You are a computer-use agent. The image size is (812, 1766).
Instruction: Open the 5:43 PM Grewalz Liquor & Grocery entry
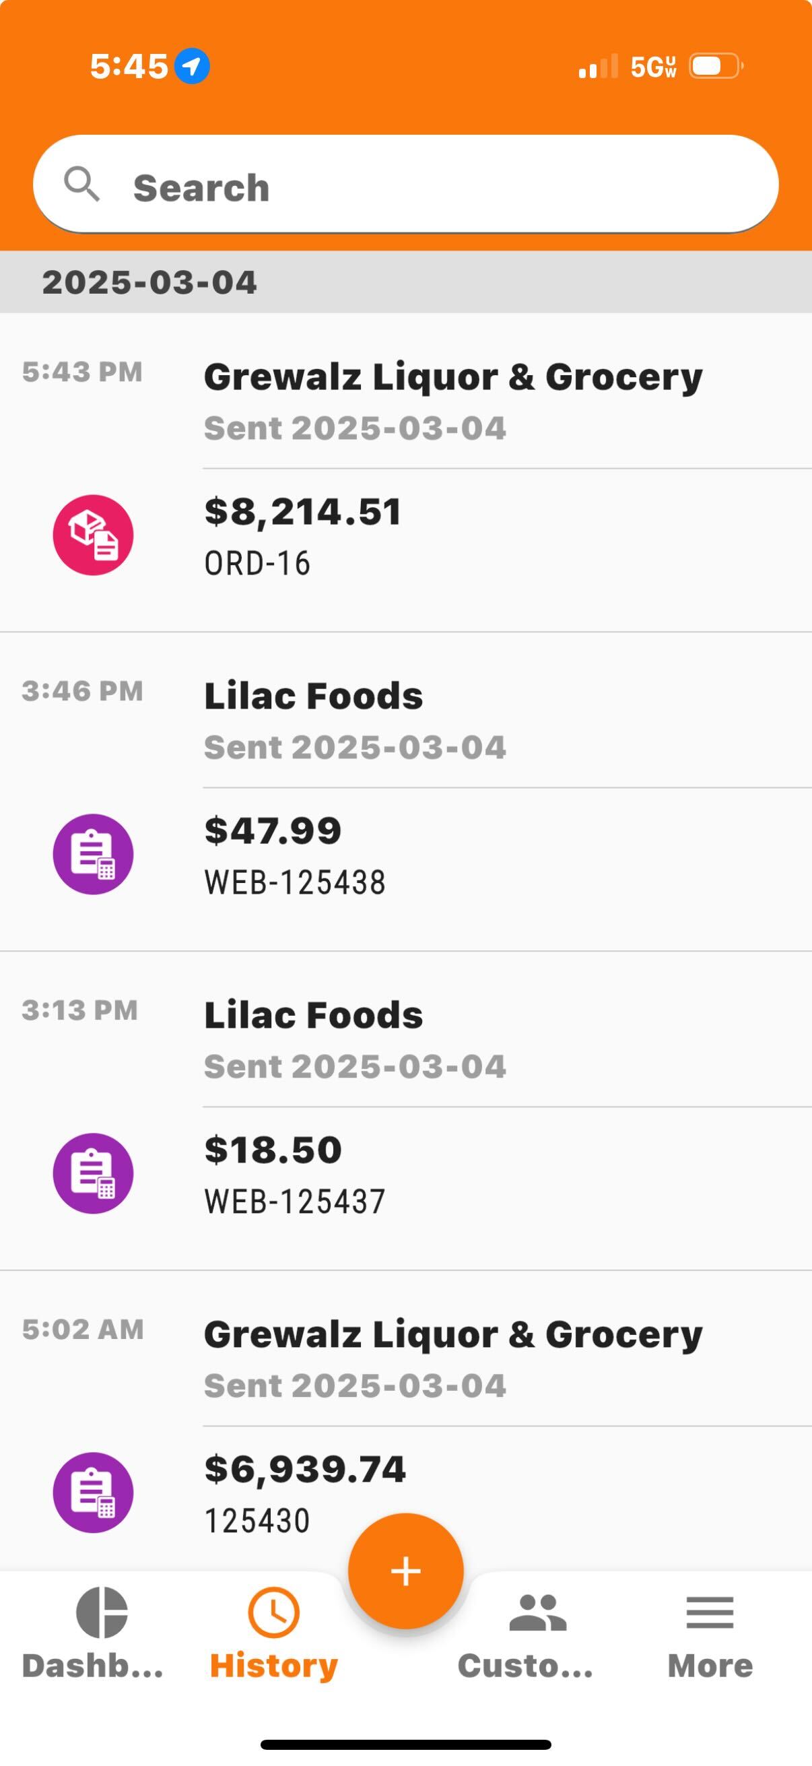click(x=405, y=472)
